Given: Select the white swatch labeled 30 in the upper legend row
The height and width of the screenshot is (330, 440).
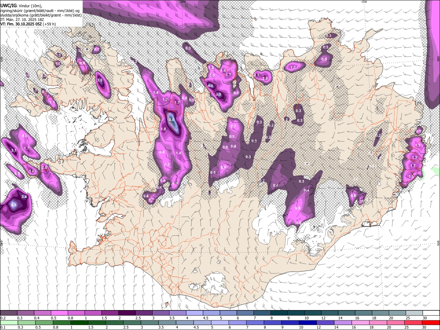Looking at the screenshot, I should 431,313.
